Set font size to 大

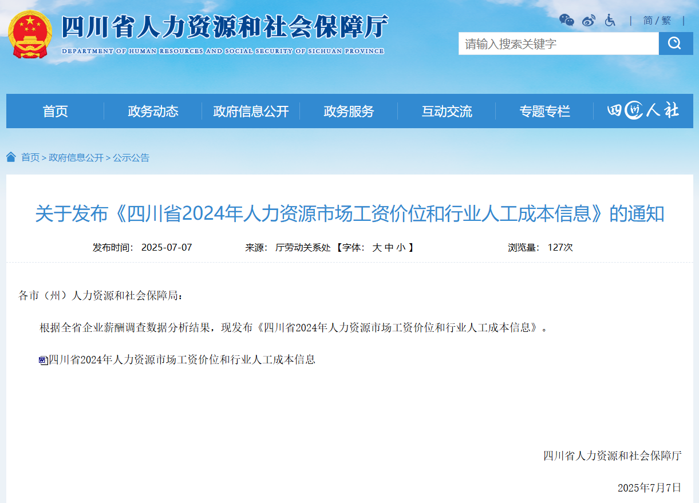(377, 248)
